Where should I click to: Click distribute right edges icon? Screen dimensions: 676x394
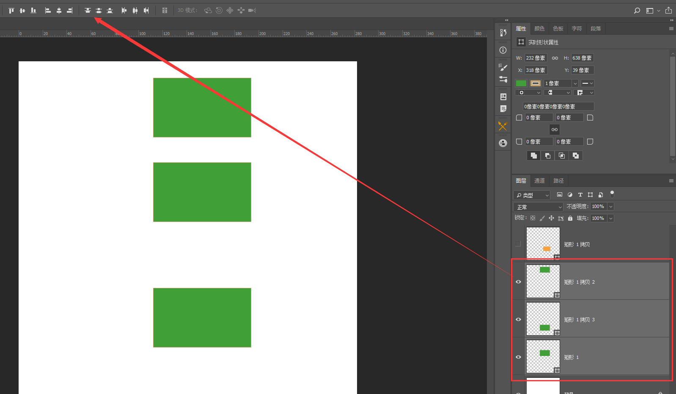point(146,11)
